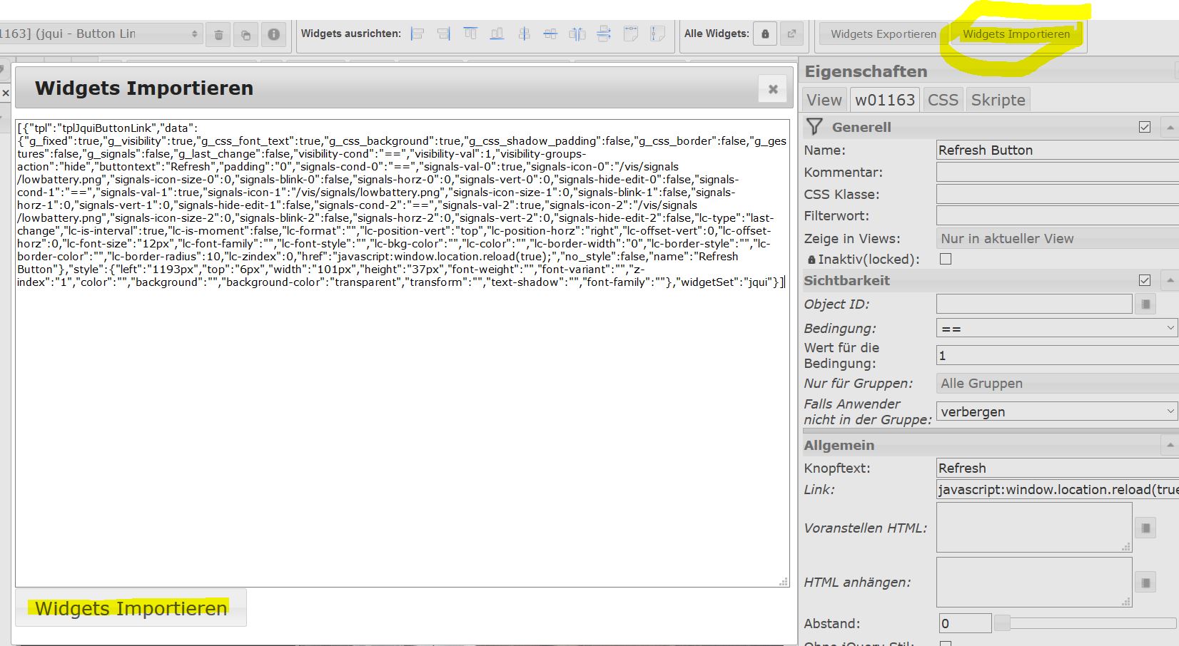Click the icon right of the all-widgets padlock

pyautogui.click(x=791, y=34)
